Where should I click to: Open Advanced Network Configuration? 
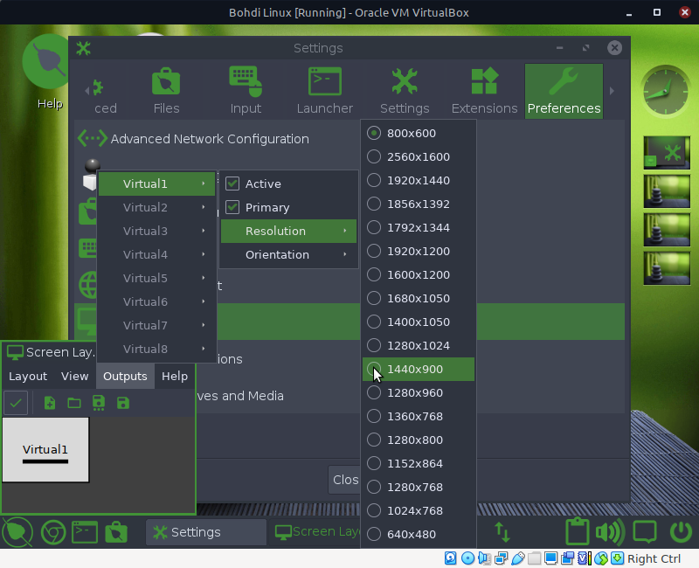click(x=209, y=139)
